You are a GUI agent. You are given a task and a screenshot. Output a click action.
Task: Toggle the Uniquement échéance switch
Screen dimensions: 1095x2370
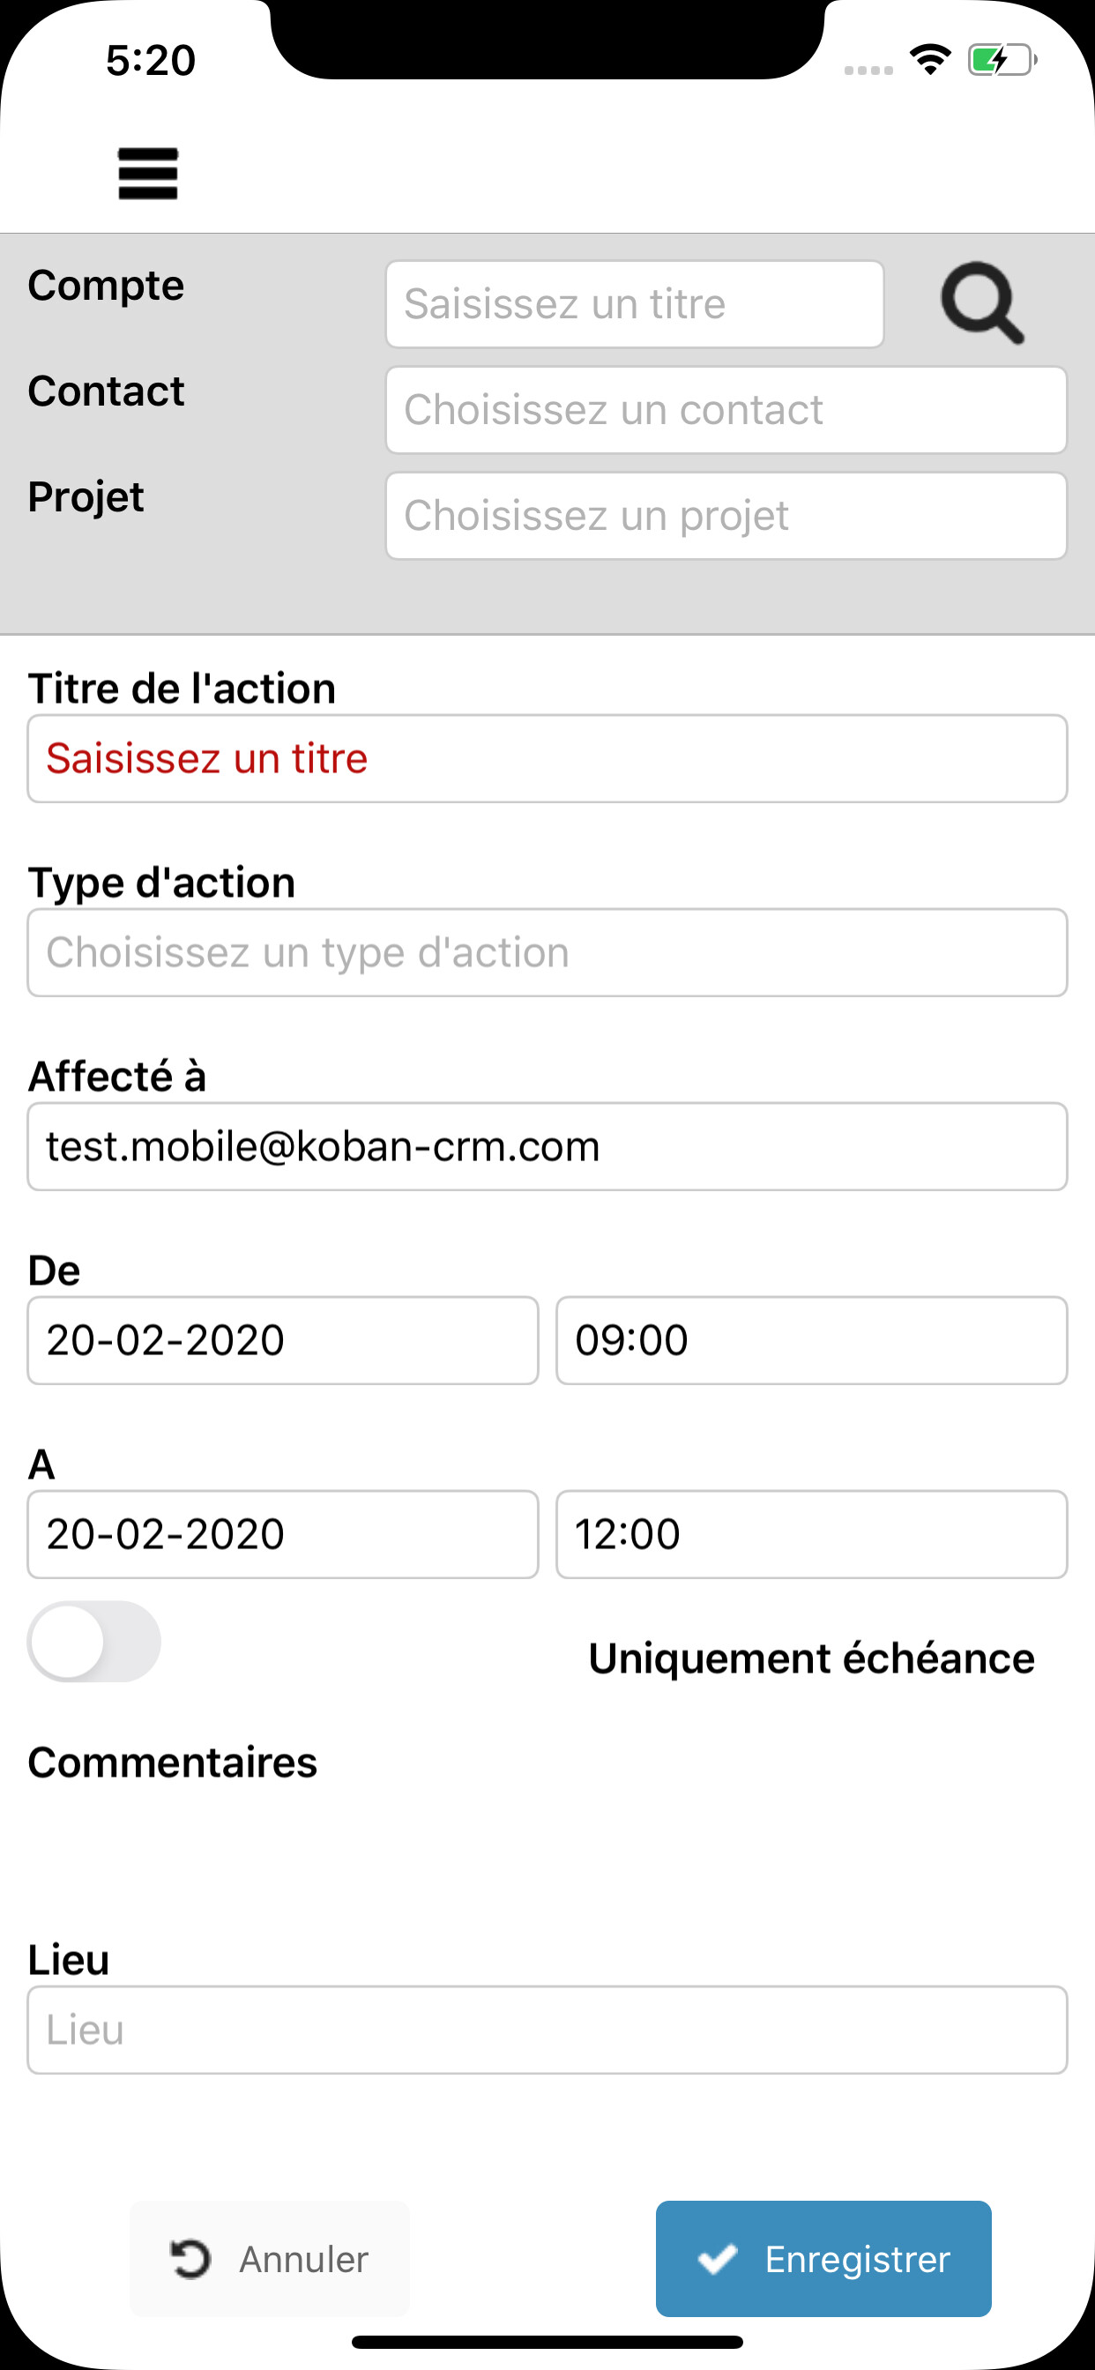(95, 1642)
